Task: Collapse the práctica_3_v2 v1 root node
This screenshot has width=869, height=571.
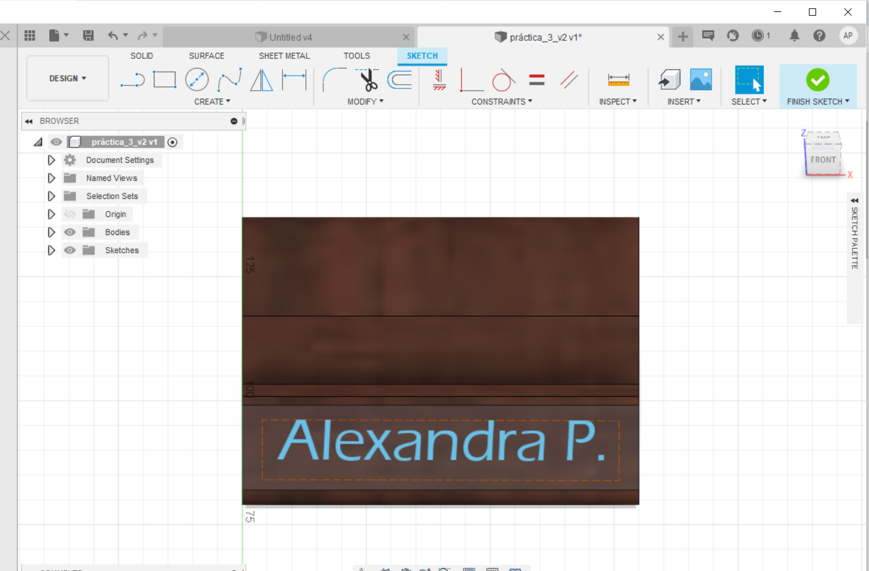Action: pos(38,142)
